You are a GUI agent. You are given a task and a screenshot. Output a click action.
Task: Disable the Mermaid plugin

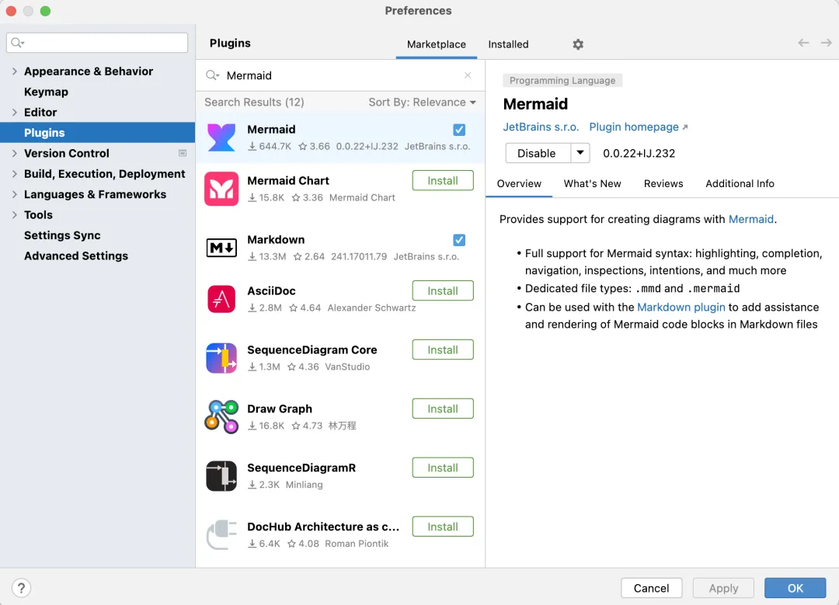[x=538, y=153]
